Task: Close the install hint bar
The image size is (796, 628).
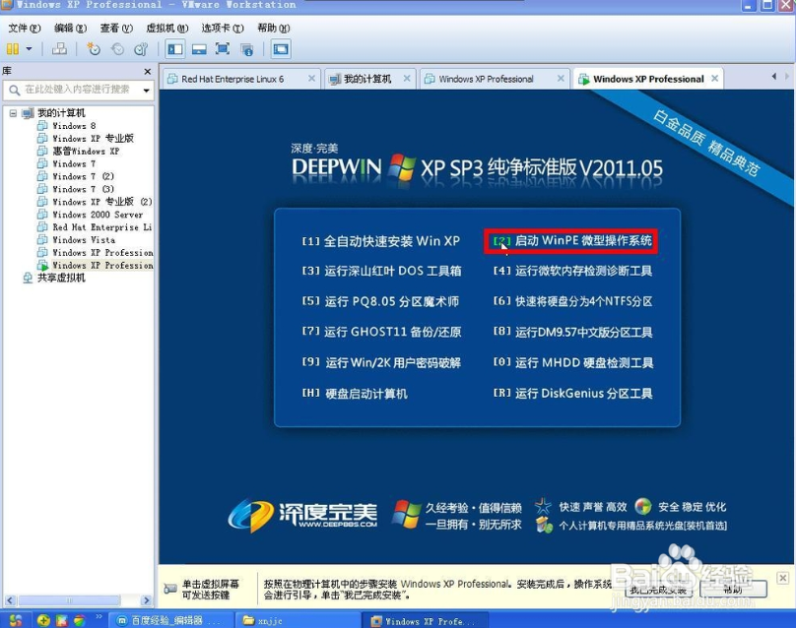Action: (x=783, y=578)
